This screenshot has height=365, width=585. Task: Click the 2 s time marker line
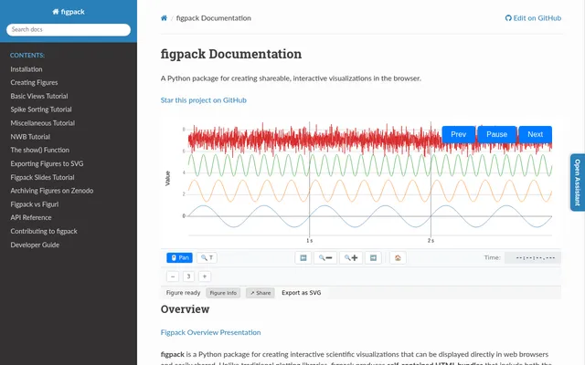click(431, 179)
